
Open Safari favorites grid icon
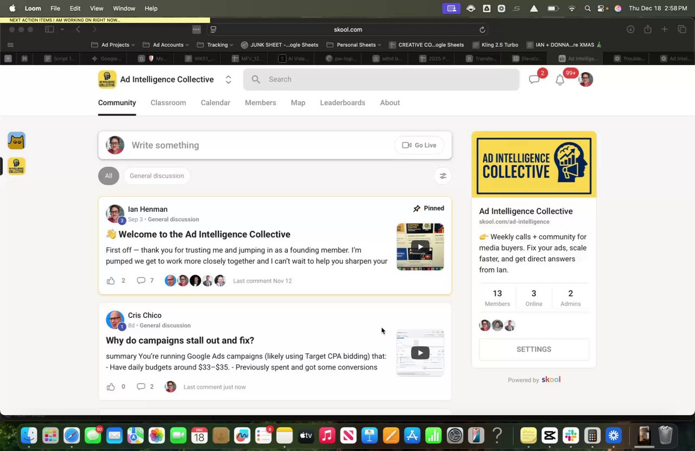(x=10, y=45)
